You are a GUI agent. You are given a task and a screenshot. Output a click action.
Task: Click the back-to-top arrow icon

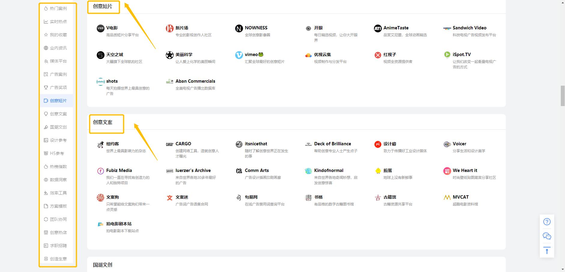[547, 251]
